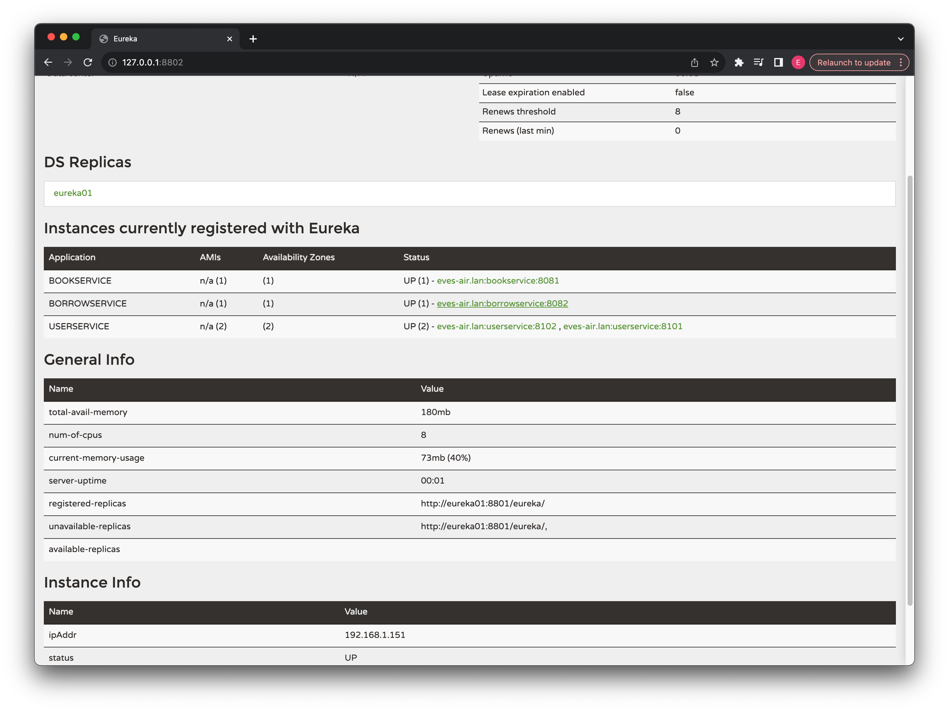This screenshot has height=711, width=949.
Task: Click the 180mb memory value
Action: click(436, 412)
